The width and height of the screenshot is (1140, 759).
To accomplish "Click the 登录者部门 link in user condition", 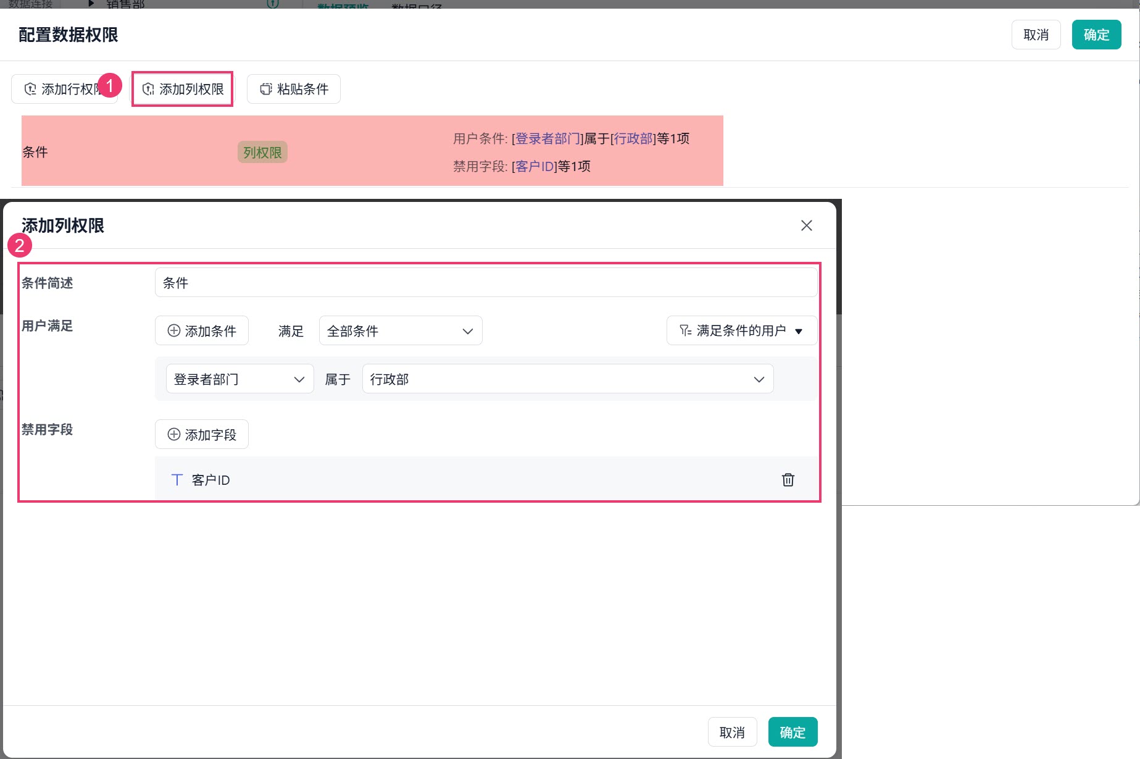I will click(547, 138).
